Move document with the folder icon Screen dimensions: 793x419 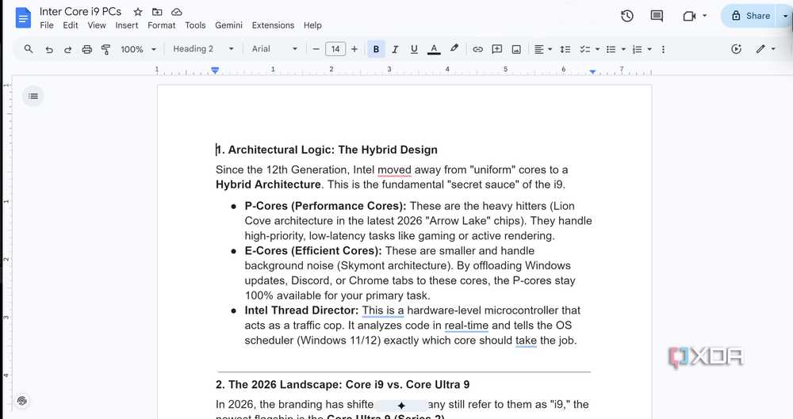click(157, 12)
